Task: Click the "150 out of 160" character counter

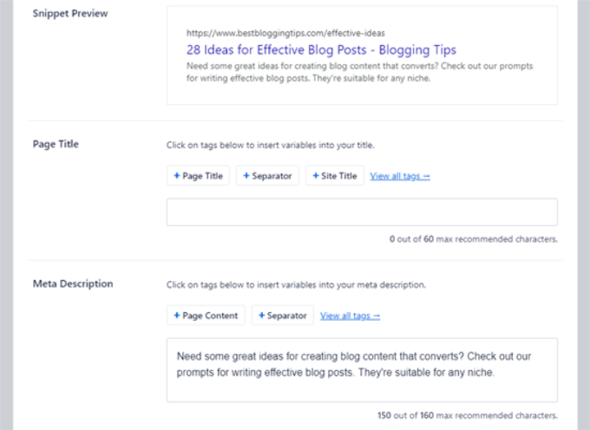Action: [x=468, y=415]
